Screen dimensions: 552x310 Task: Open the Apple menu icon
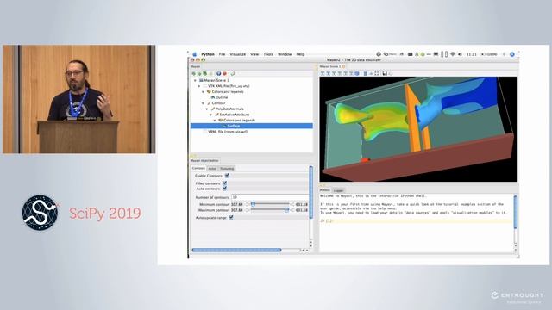pyautogui.click(x=194, y=54)
